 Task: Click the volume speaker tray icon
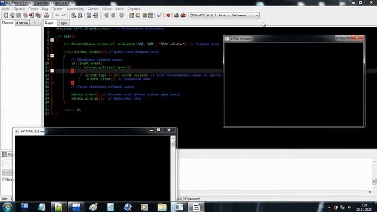[349, 207]
